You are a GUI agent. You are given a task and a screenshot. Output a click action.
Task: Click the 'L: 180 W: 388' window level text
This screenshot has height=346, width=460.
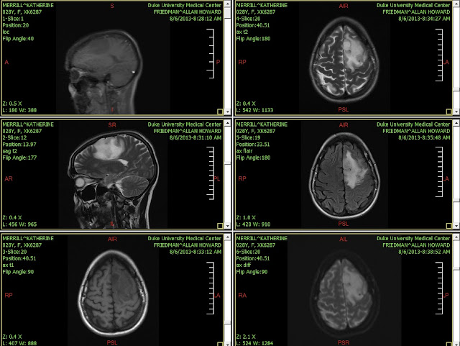pos(19,110)
